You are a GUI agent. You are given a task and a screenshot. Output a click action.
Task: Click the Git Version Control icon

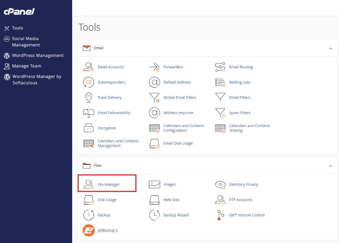click(x=220, y=215)
